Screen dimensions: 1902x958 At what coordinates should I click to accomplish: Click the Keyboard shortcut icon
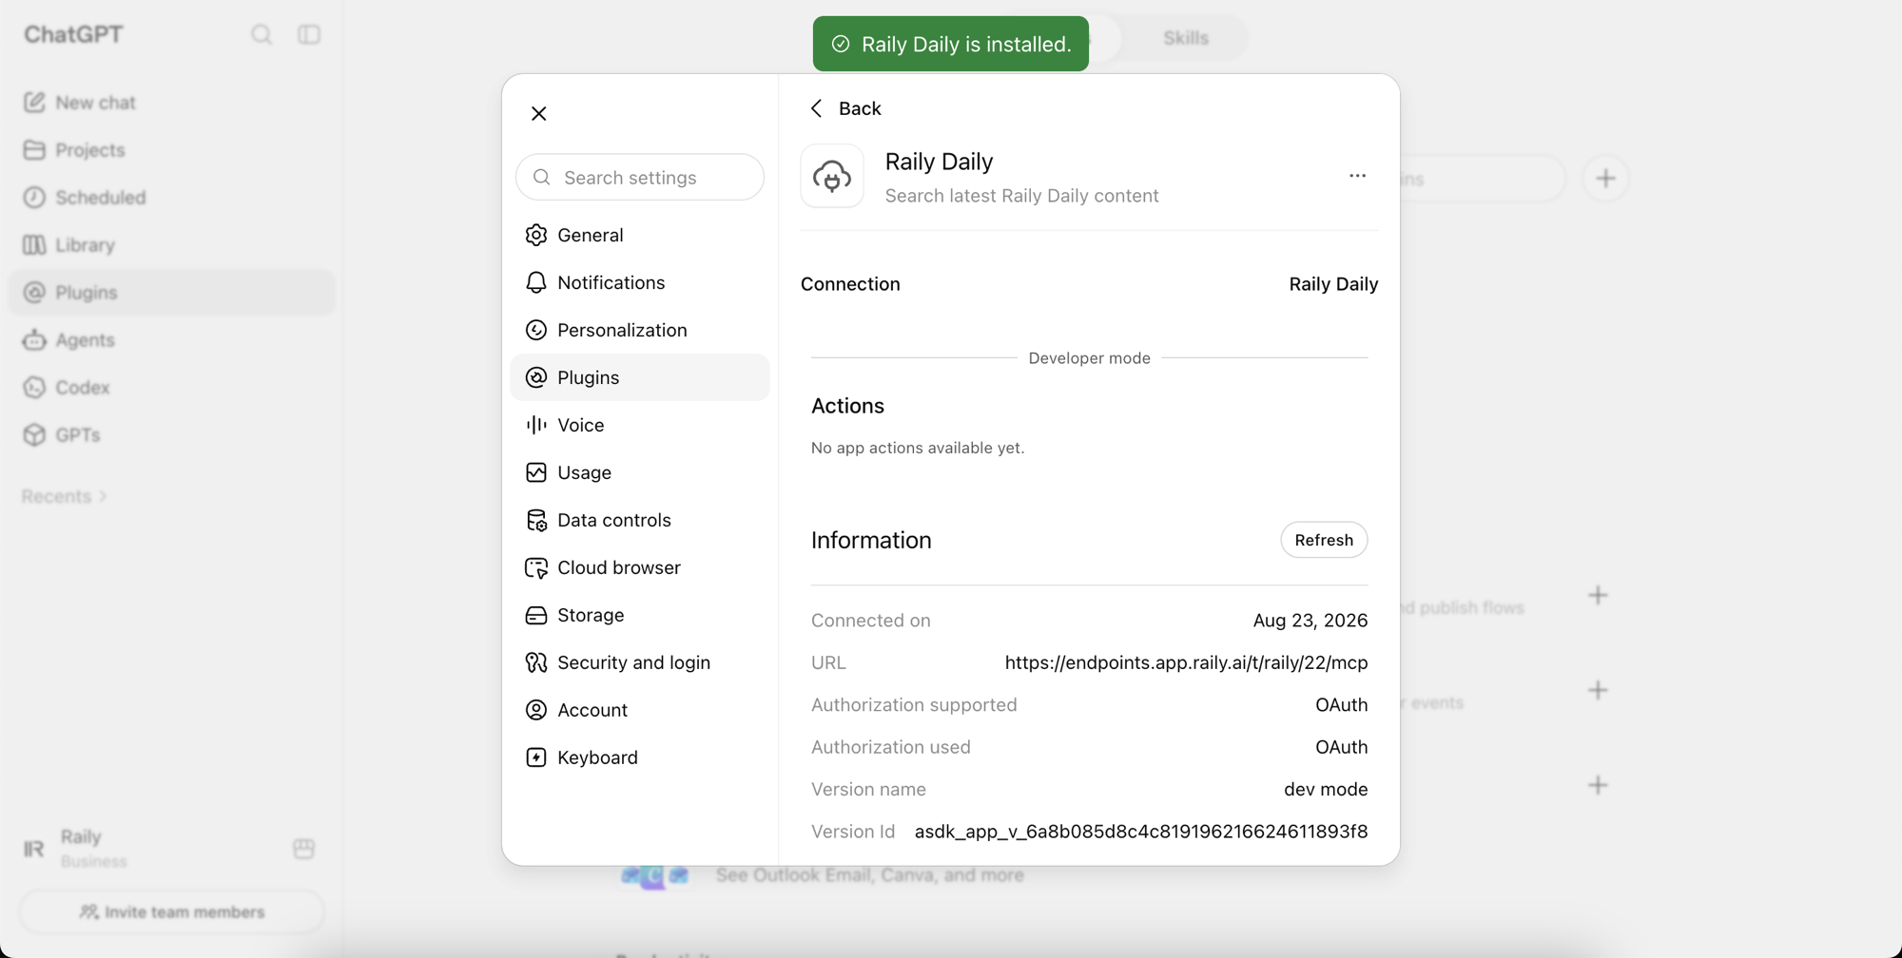pos(536,757)
